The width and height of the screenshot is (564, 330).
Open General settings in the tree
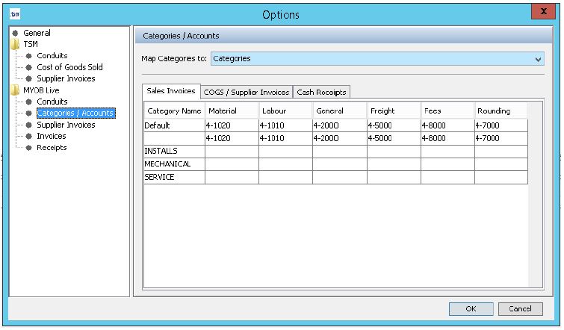tap(37, 33)
